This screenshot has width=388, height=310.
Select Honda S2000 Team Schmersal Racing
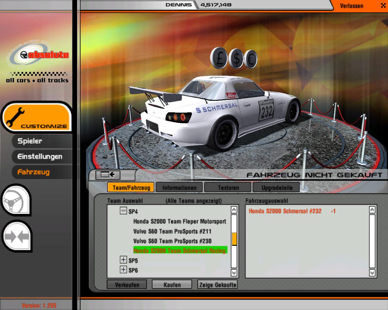(x=180, y=250)
